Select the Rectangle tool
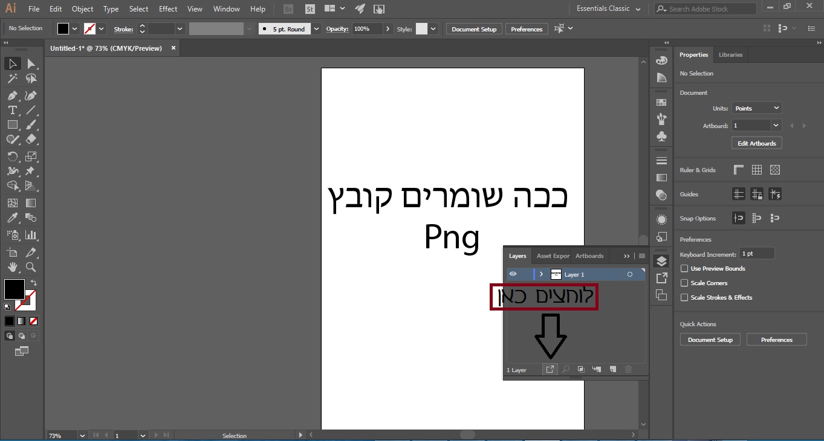Viewport: 824px width, 441px height. coord(12,125)
